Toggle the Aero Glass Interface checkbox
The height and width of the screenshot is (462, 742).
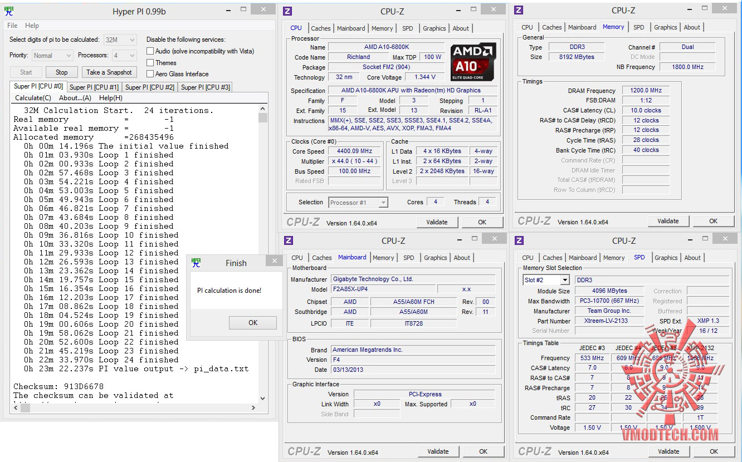point(150,74)
